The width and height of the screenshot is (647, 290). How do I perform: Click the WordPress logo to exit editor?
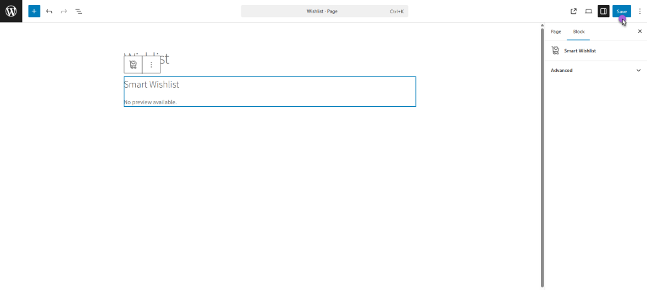pyautogui.click(x=11, y=11)
